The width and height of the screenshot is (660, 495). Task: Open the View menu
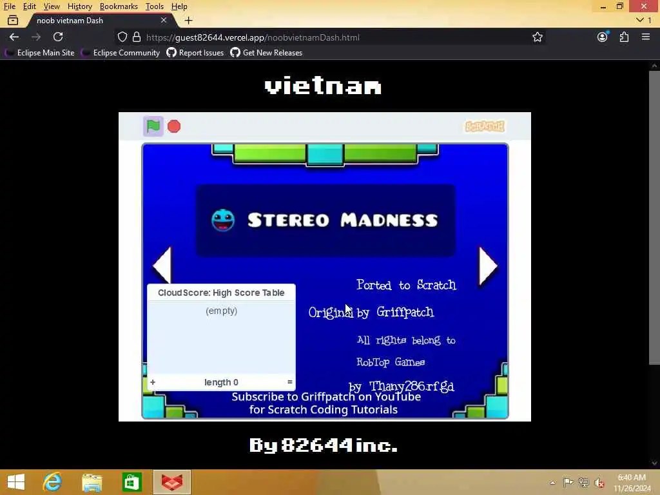52,6
